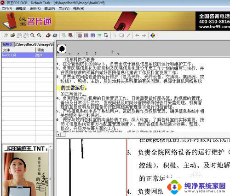230x196 pixels.
Task: Click the scan path field d:\hwpdfocr80\image
Action: pyautogui.click(x=34, y=45)
